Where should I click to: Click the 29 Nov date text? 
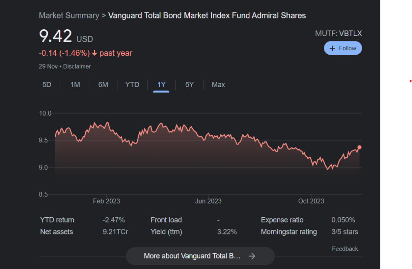tap(48, 67)
